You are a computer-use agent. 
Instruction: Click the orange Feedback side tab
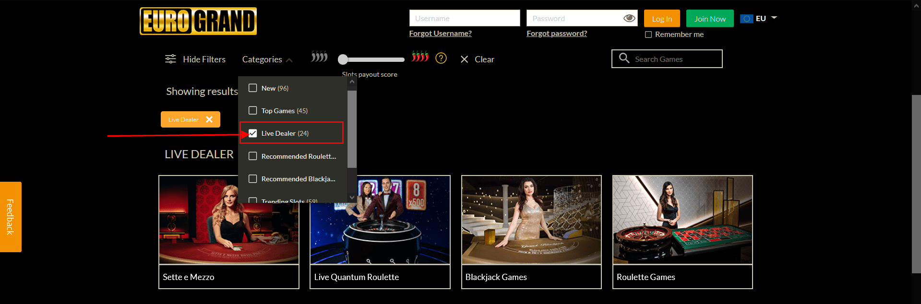(x=11, y=217)
